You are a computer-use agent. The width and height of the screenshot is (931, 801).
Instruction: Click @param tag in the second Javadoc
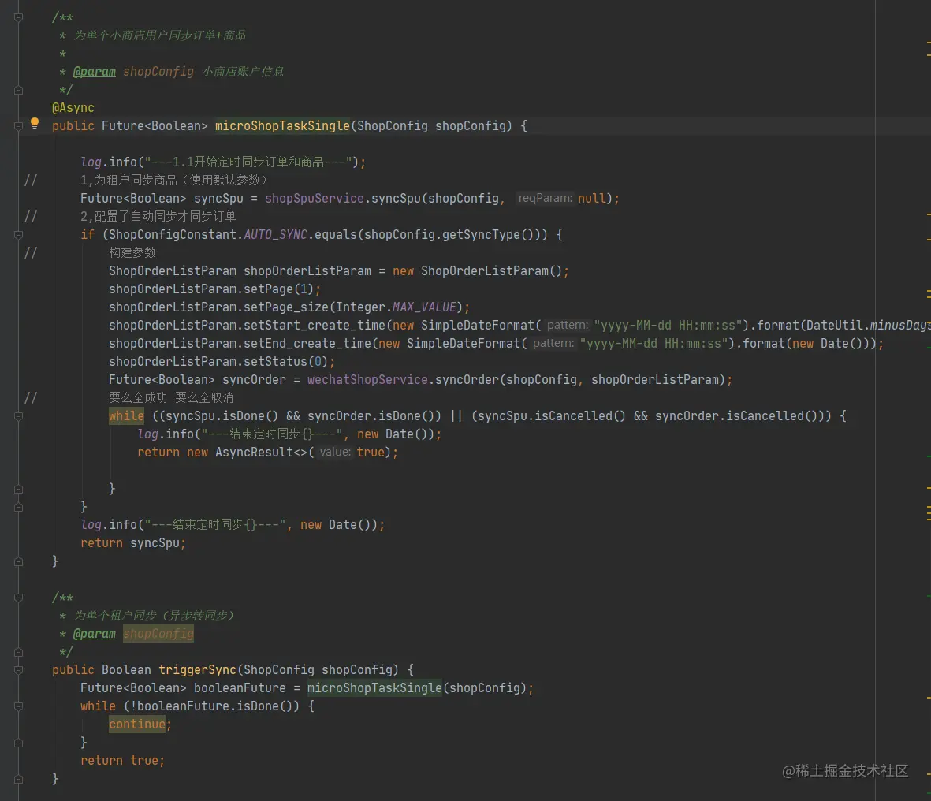click(x=94, y=634)
